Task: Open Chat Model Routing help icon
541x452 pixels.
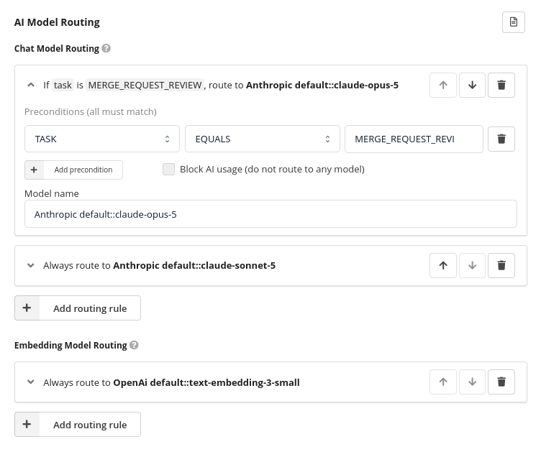Action: (106, 48)
